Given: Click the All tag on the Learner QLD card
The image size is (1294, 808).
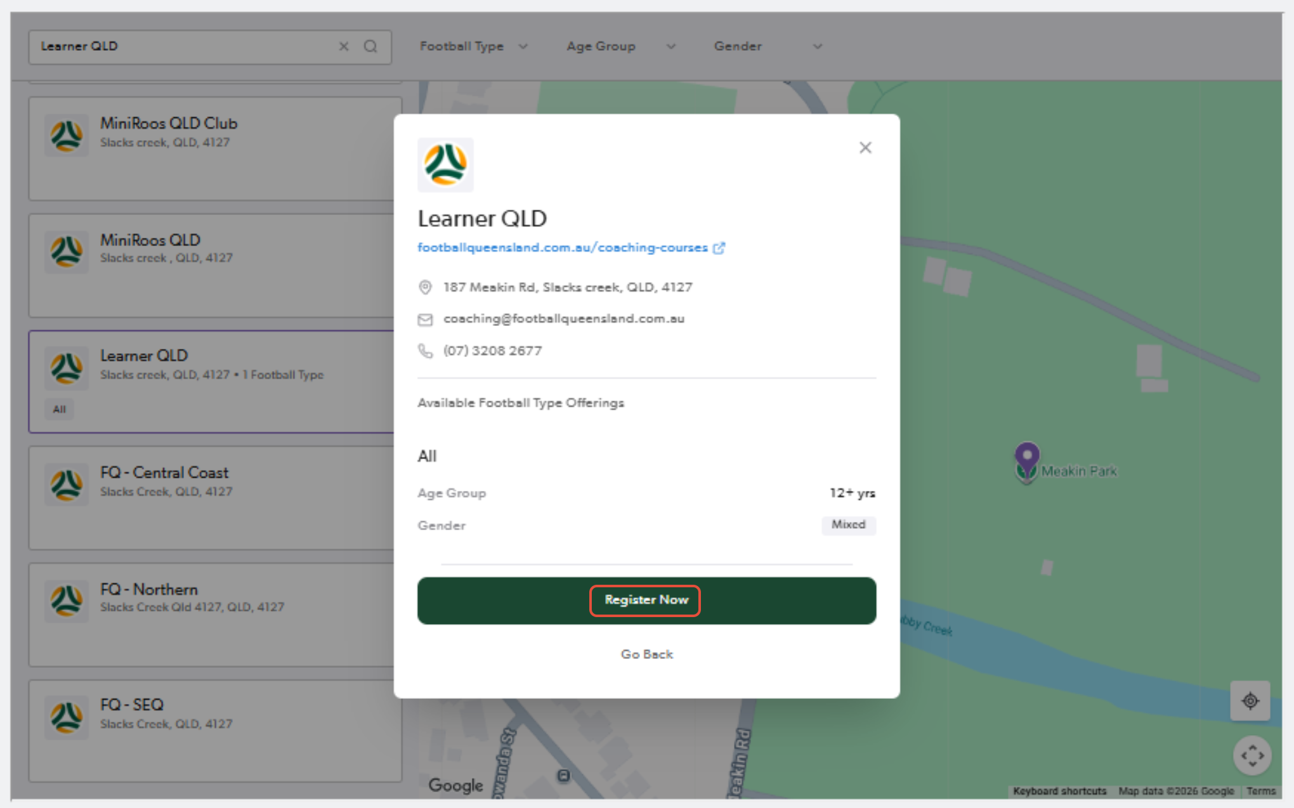Looking at the screenshot, I should (x=59, y=409).
